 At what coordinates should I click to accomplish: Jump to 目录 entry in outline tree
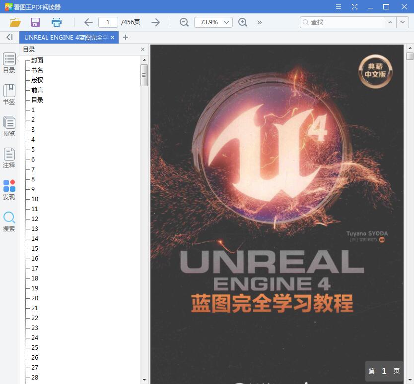(37, 100)
